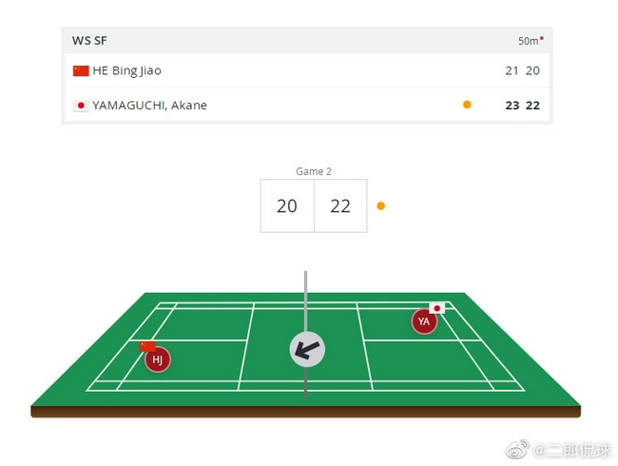The height and width of the screenshot is (466, 618).
Task: Open the YAMAGUCHI, Akane player name
Action: coord(150,106)
